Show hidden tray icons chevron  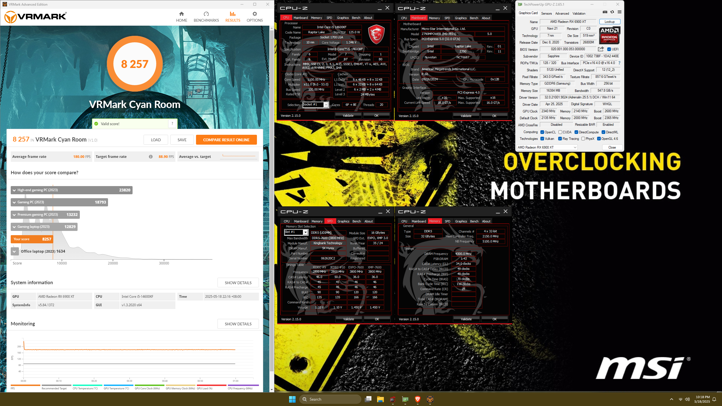(672, 399)
